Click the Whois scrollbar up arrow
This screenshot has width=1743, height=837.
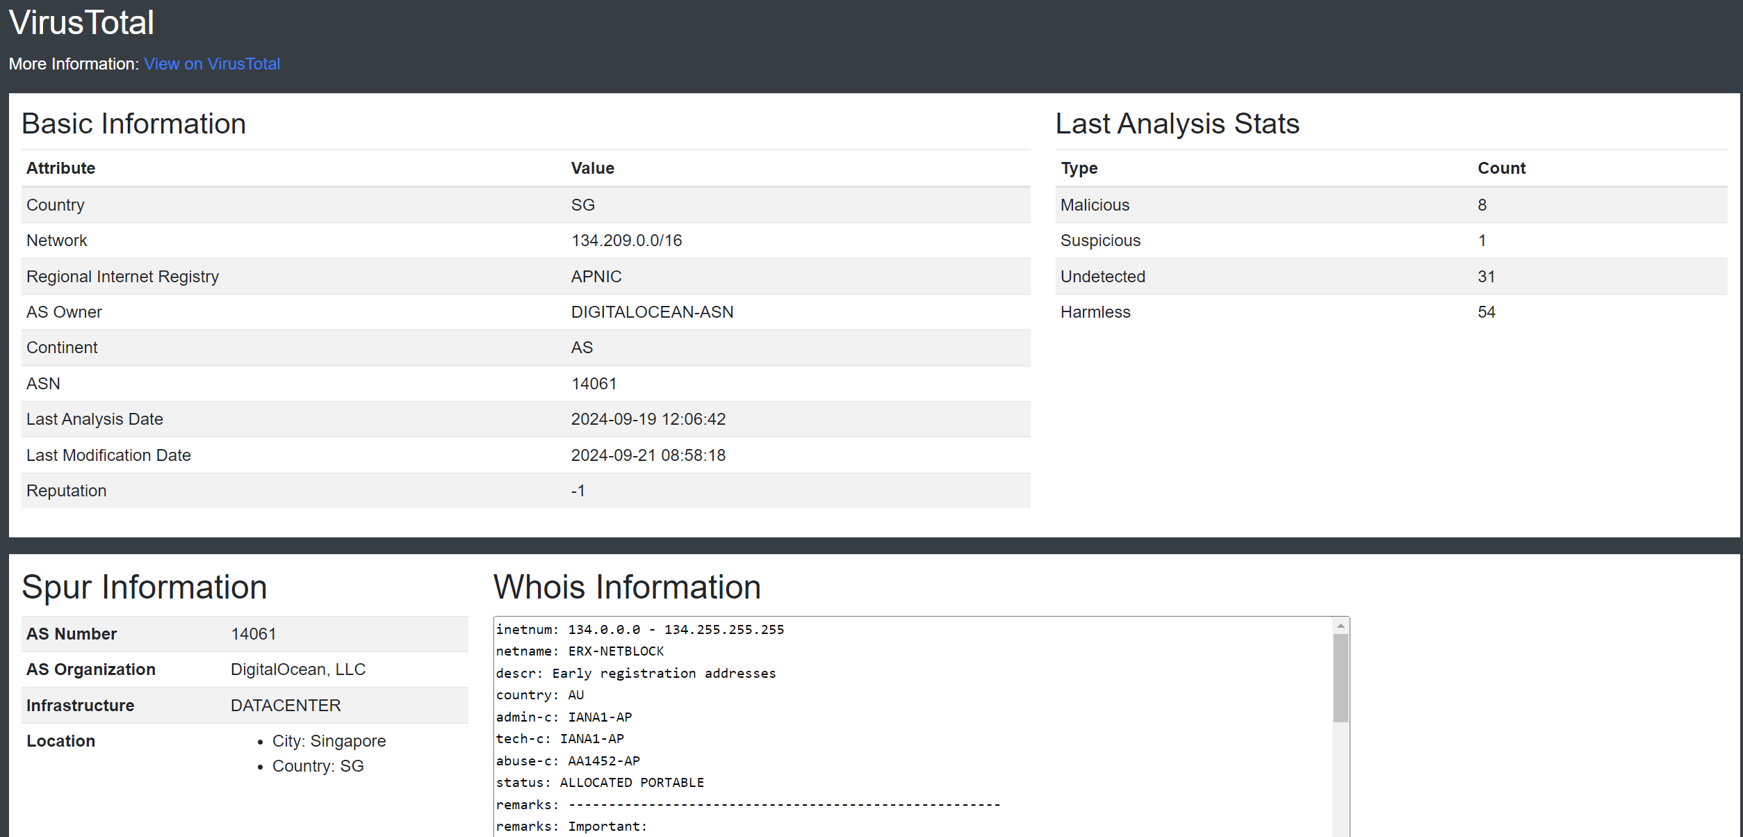click(x=1341, y=626)
